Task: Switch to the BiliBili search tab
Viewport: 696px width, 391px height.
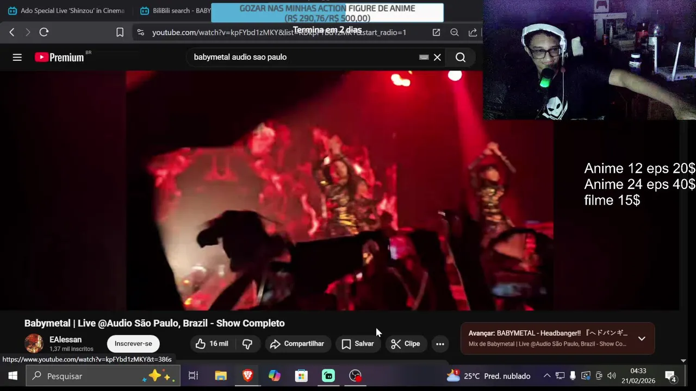Action: click(174, 11)
